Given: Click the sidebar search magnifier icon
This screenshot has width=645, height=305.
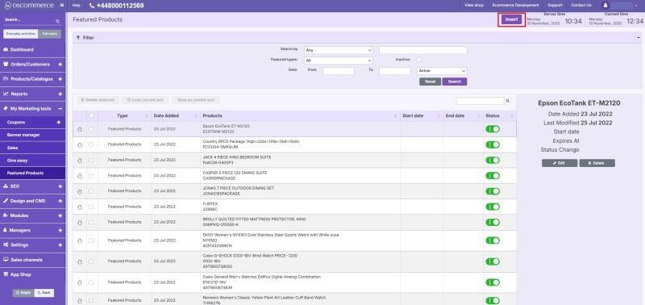Looking at the screenshot, I should 57,21.
